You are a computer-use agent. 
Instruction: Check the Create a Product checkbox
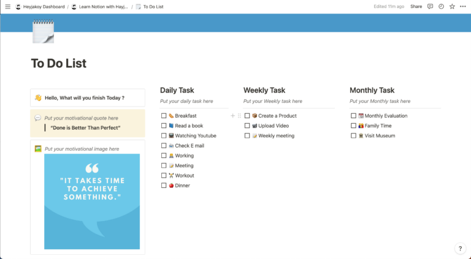[x=247, y=116]
